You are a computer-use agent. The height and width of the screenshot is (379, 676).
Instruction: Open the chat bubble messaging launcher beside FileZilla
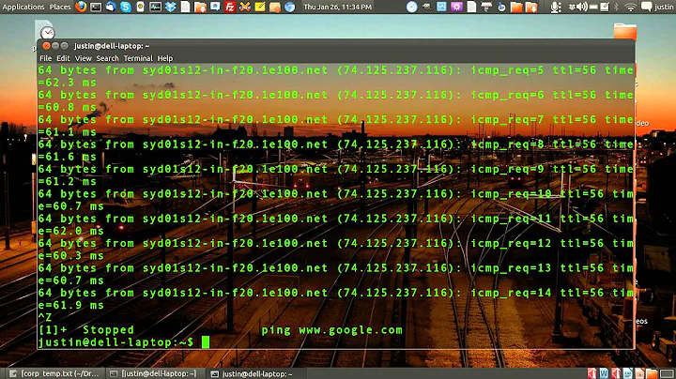215,7
